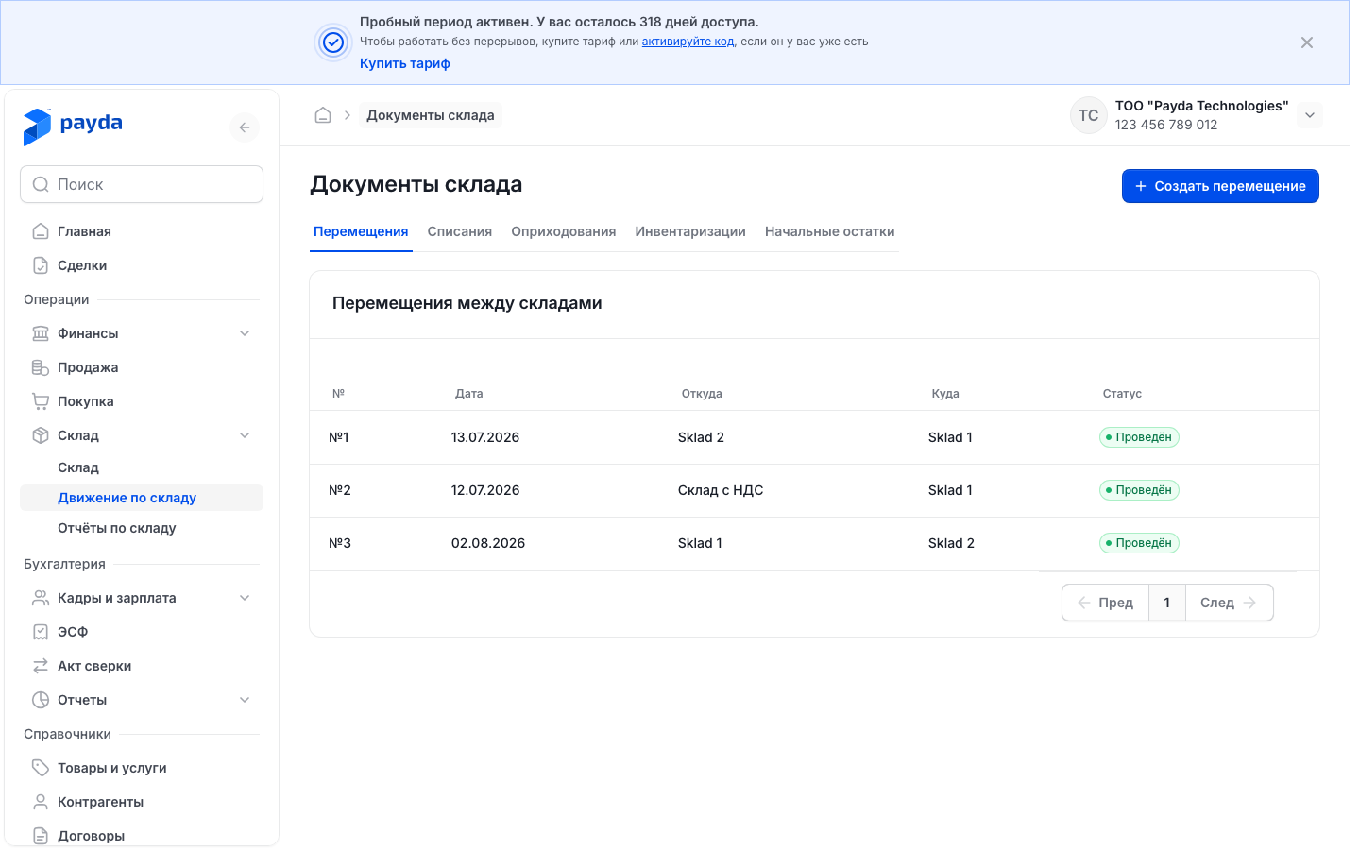1360x850 pixels.
Task: Collapse the Склад menu chevron
Action: coord(245,435)
